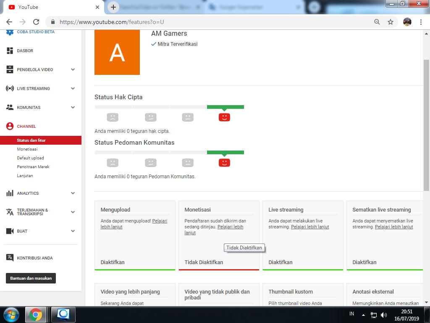The height and width of the screenshot is (323, 430).
Task: Click the COBA STUDIO BETA link
Action: [36, 32]
